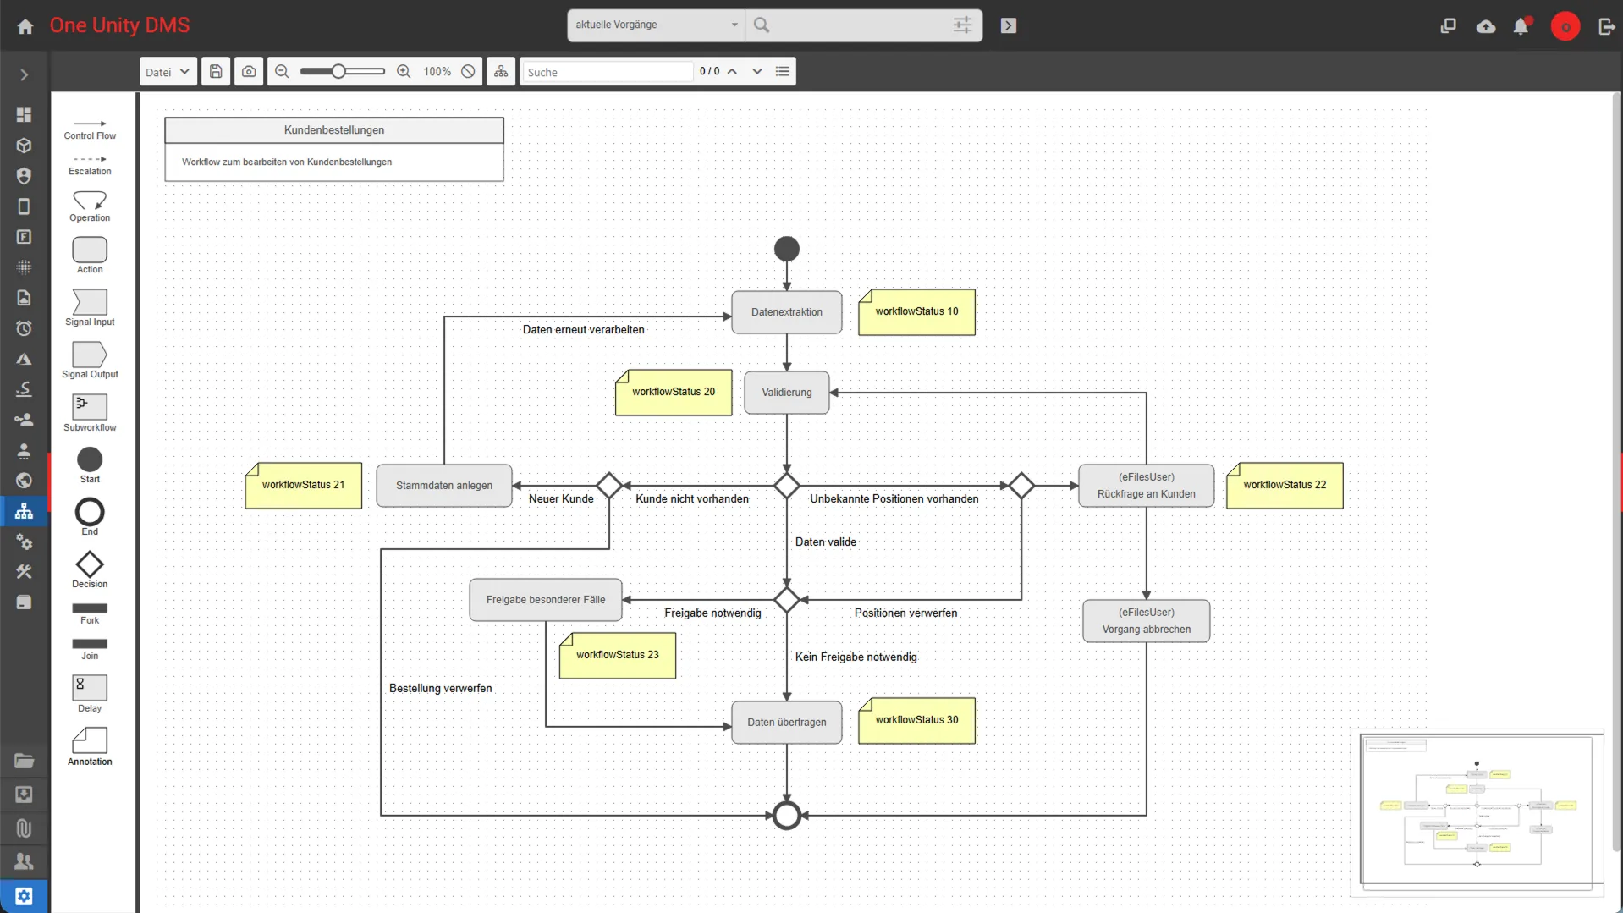Image resolution: width=1623 pixels, height=913 pixels.
Task: Open the 'aktuelle Vorgänge' dropdown
Action: 656,25
